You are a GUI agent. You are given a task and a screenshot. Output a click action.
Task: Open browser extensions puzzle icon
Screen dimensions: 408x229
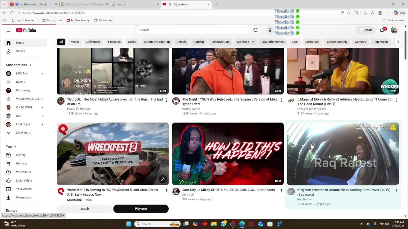(356, 13)
